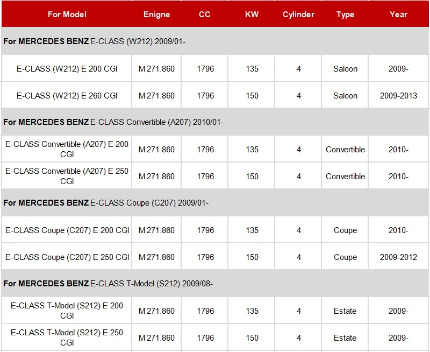Click the 'Cylinder' column header
The width and height of the screenshot is (430, 352).
[x=298, y=15]
